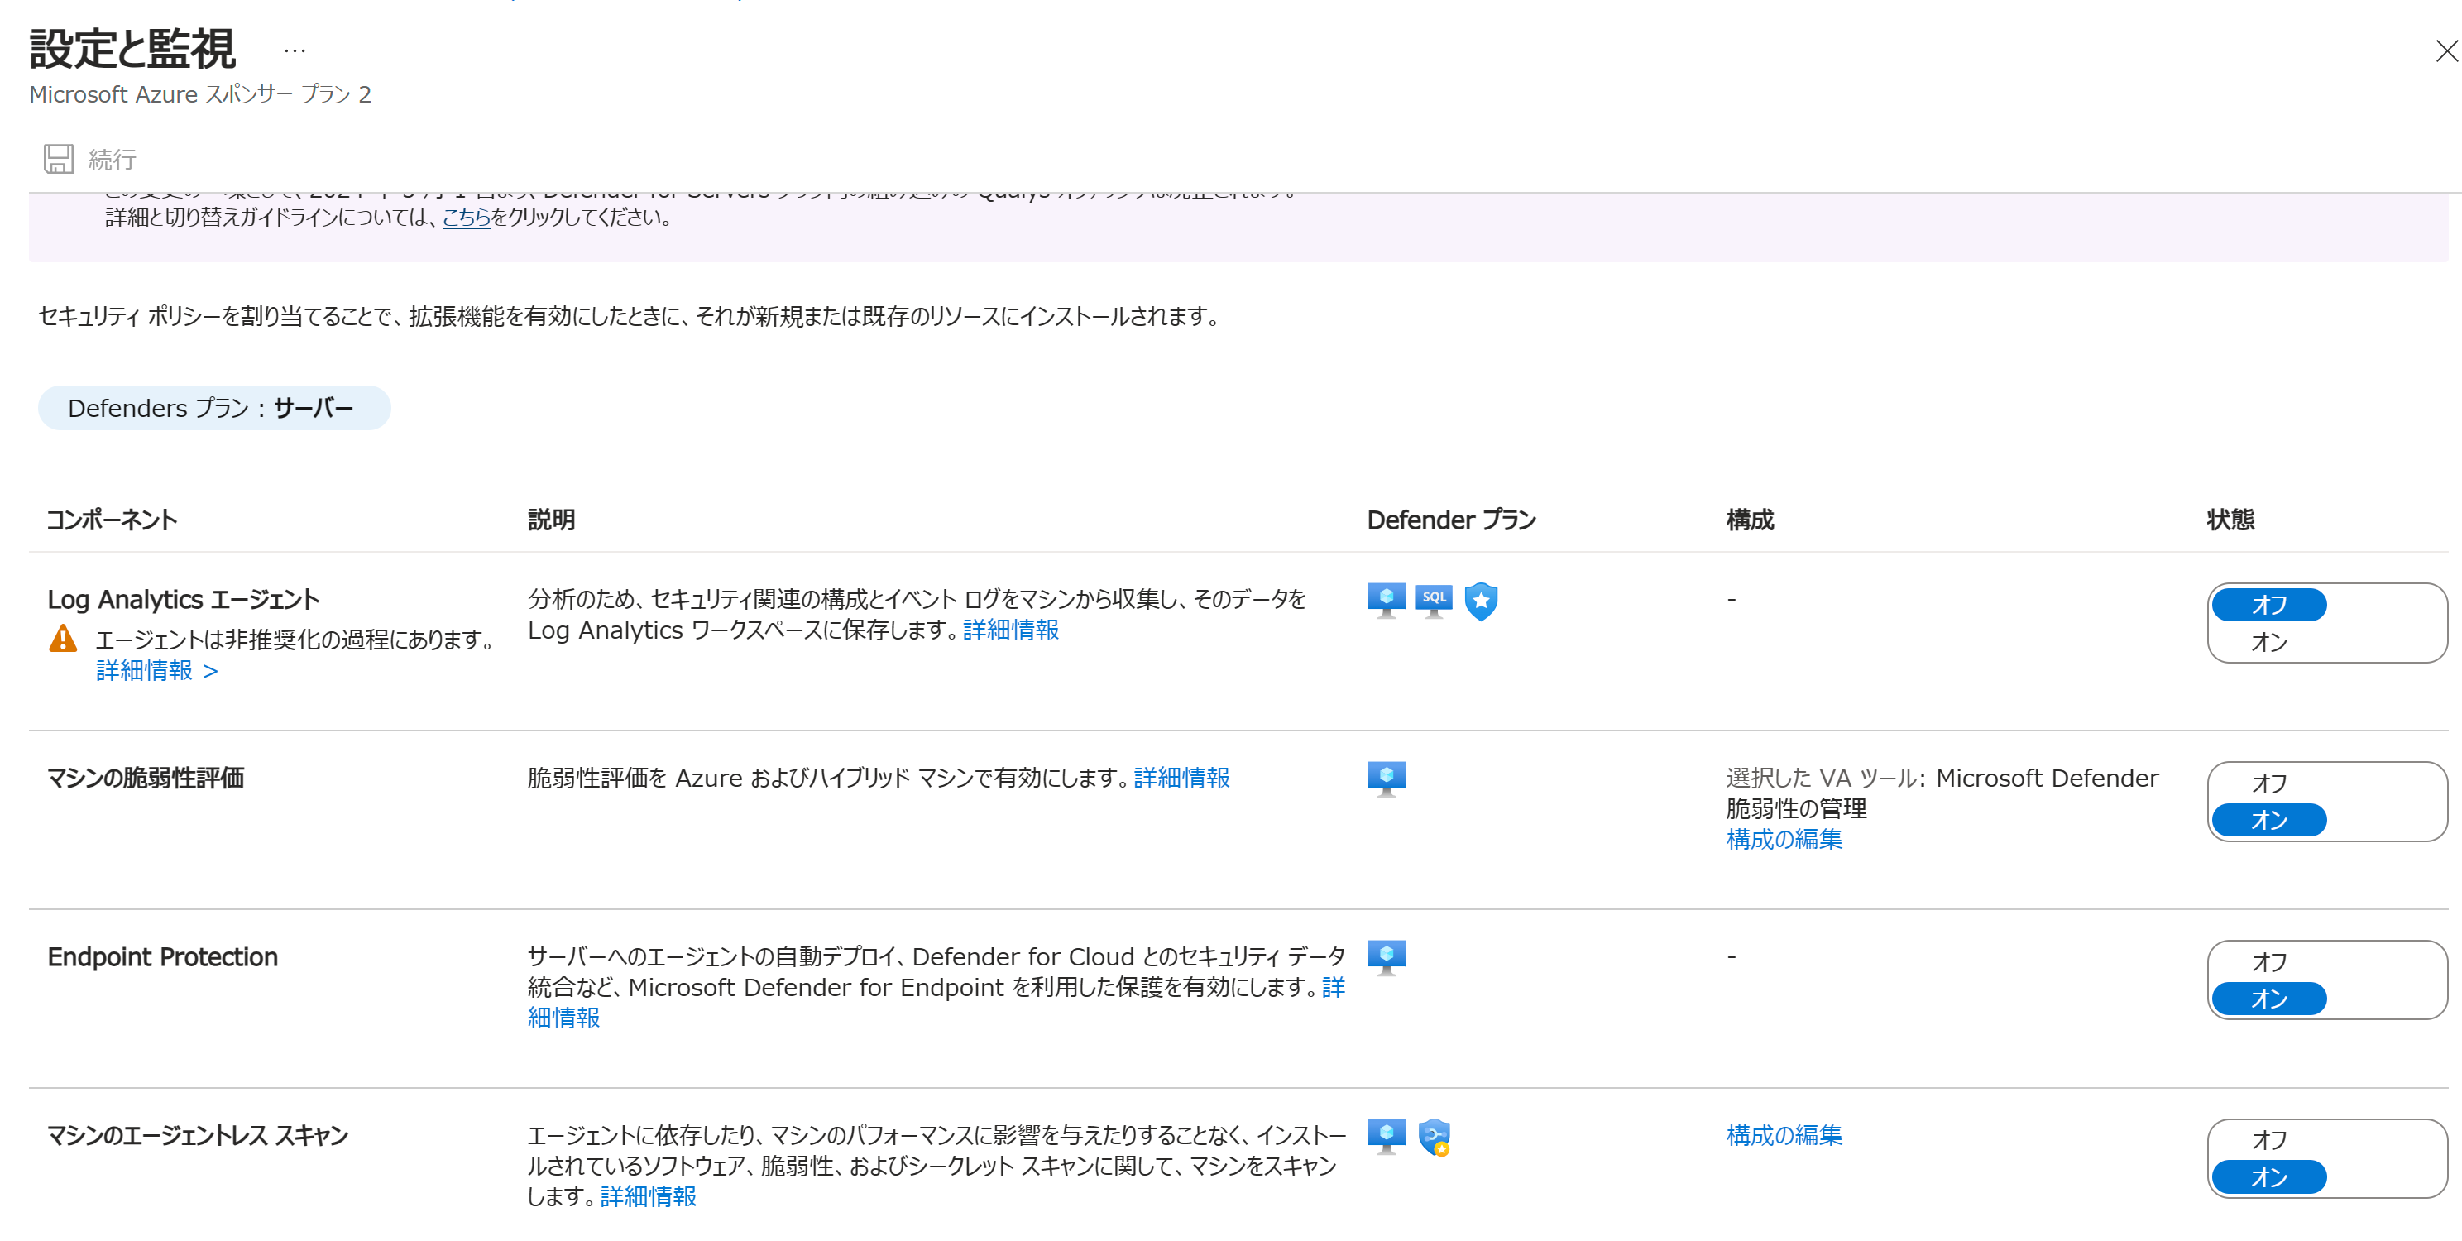Click the 続行 save button
The width and height of the screenshot is (2462, 1241).
[111, 159]
